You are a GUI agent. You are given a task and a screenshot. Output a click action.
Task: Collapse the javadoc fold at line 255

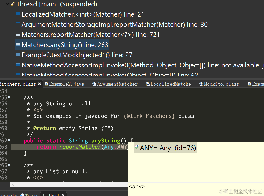coord(9,97)
